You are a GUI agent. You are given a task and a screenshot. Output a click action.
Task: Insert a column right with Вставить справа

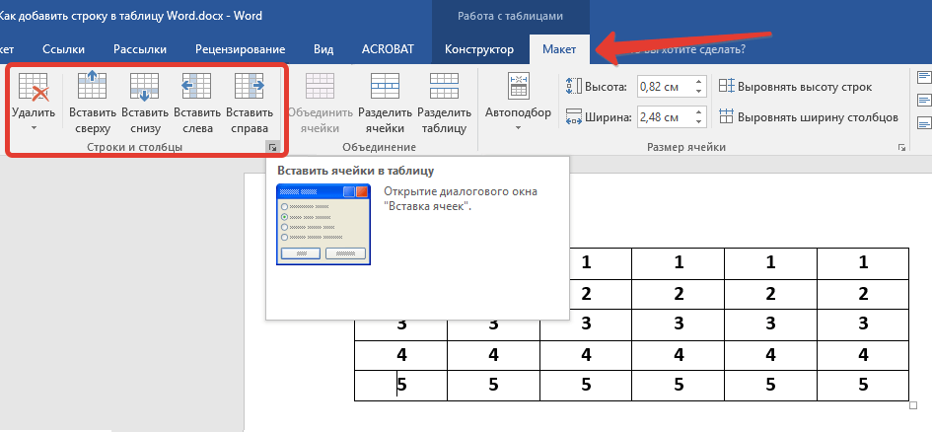[x=250, y=104]
